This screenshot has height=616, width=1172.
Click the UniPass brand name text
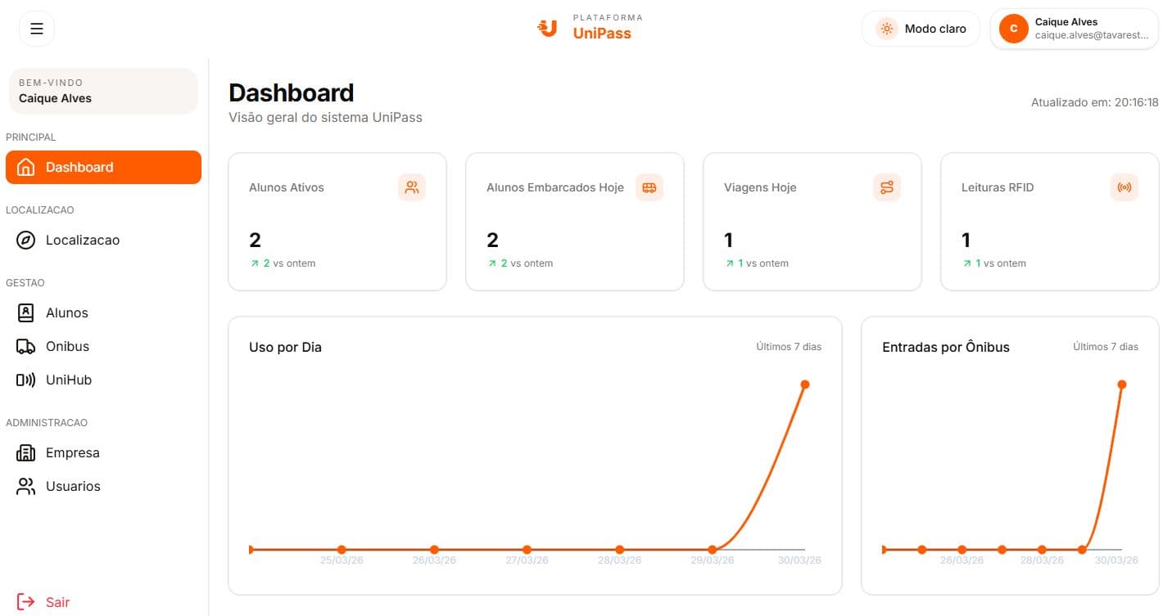602,34
